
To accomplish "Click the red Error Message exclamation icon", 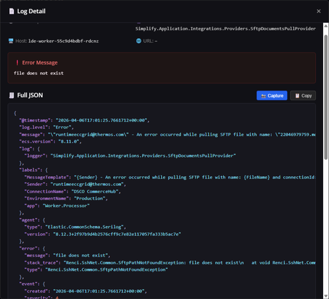I will [17, 62].
